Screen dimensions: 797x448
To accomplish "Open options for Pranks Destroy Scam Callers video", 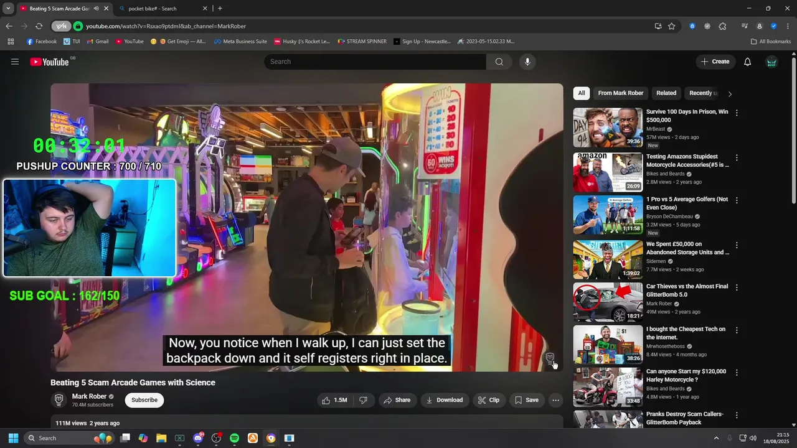I will 737,415.
